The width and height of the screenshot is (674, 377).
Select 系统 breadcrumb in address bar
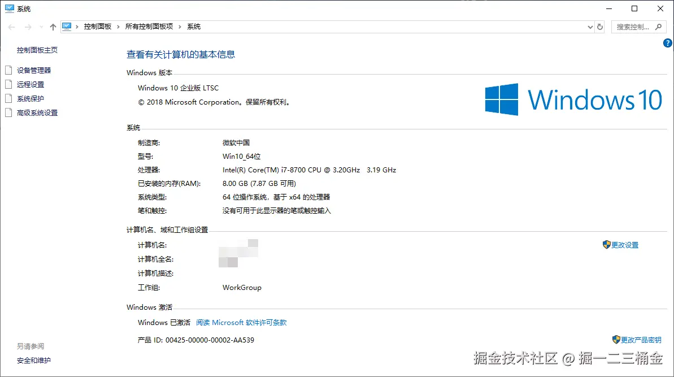point(194,27)
